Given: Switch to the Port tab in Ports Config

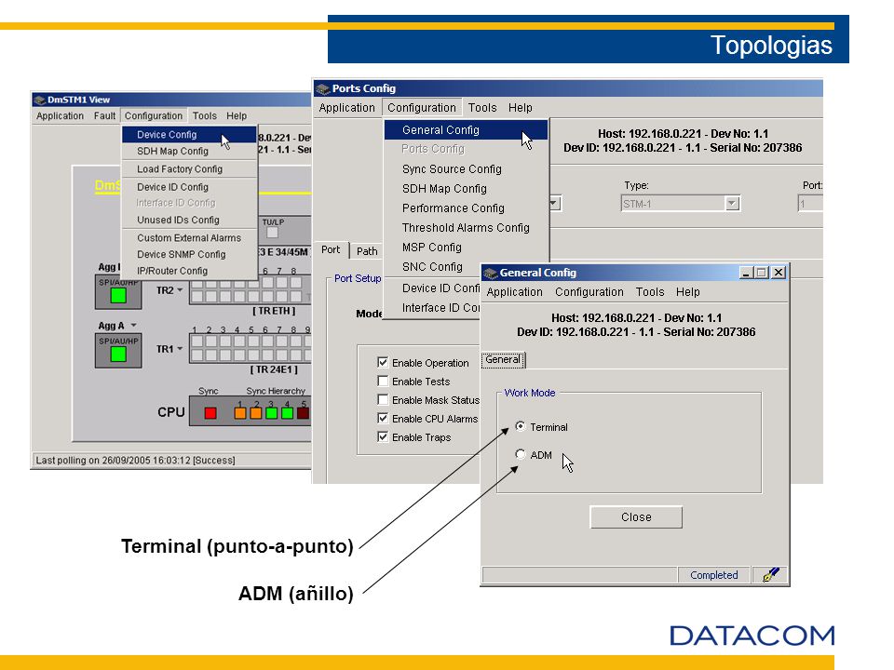Looking at the screenshot, I should click(x=331, y=249).
